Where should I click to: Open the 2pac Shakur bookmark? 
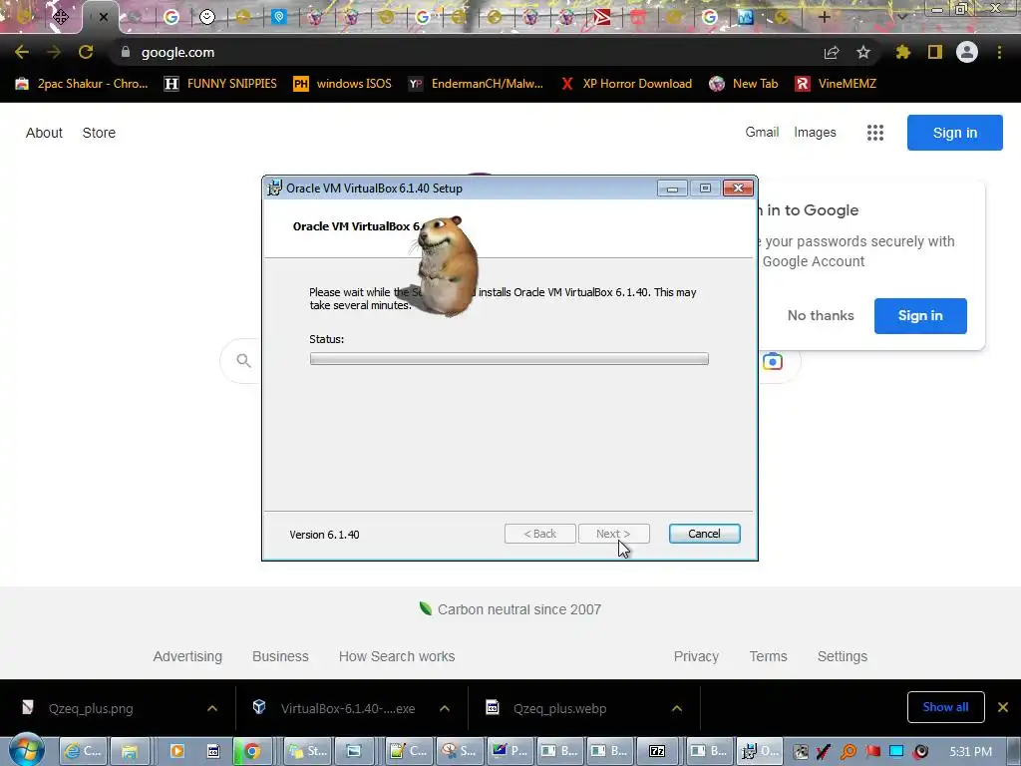click(x=82, y=84)
